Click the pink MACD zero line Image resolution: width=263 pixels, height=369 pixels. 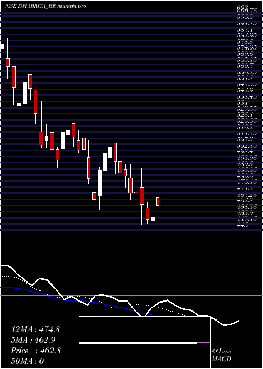pos(131,295)
